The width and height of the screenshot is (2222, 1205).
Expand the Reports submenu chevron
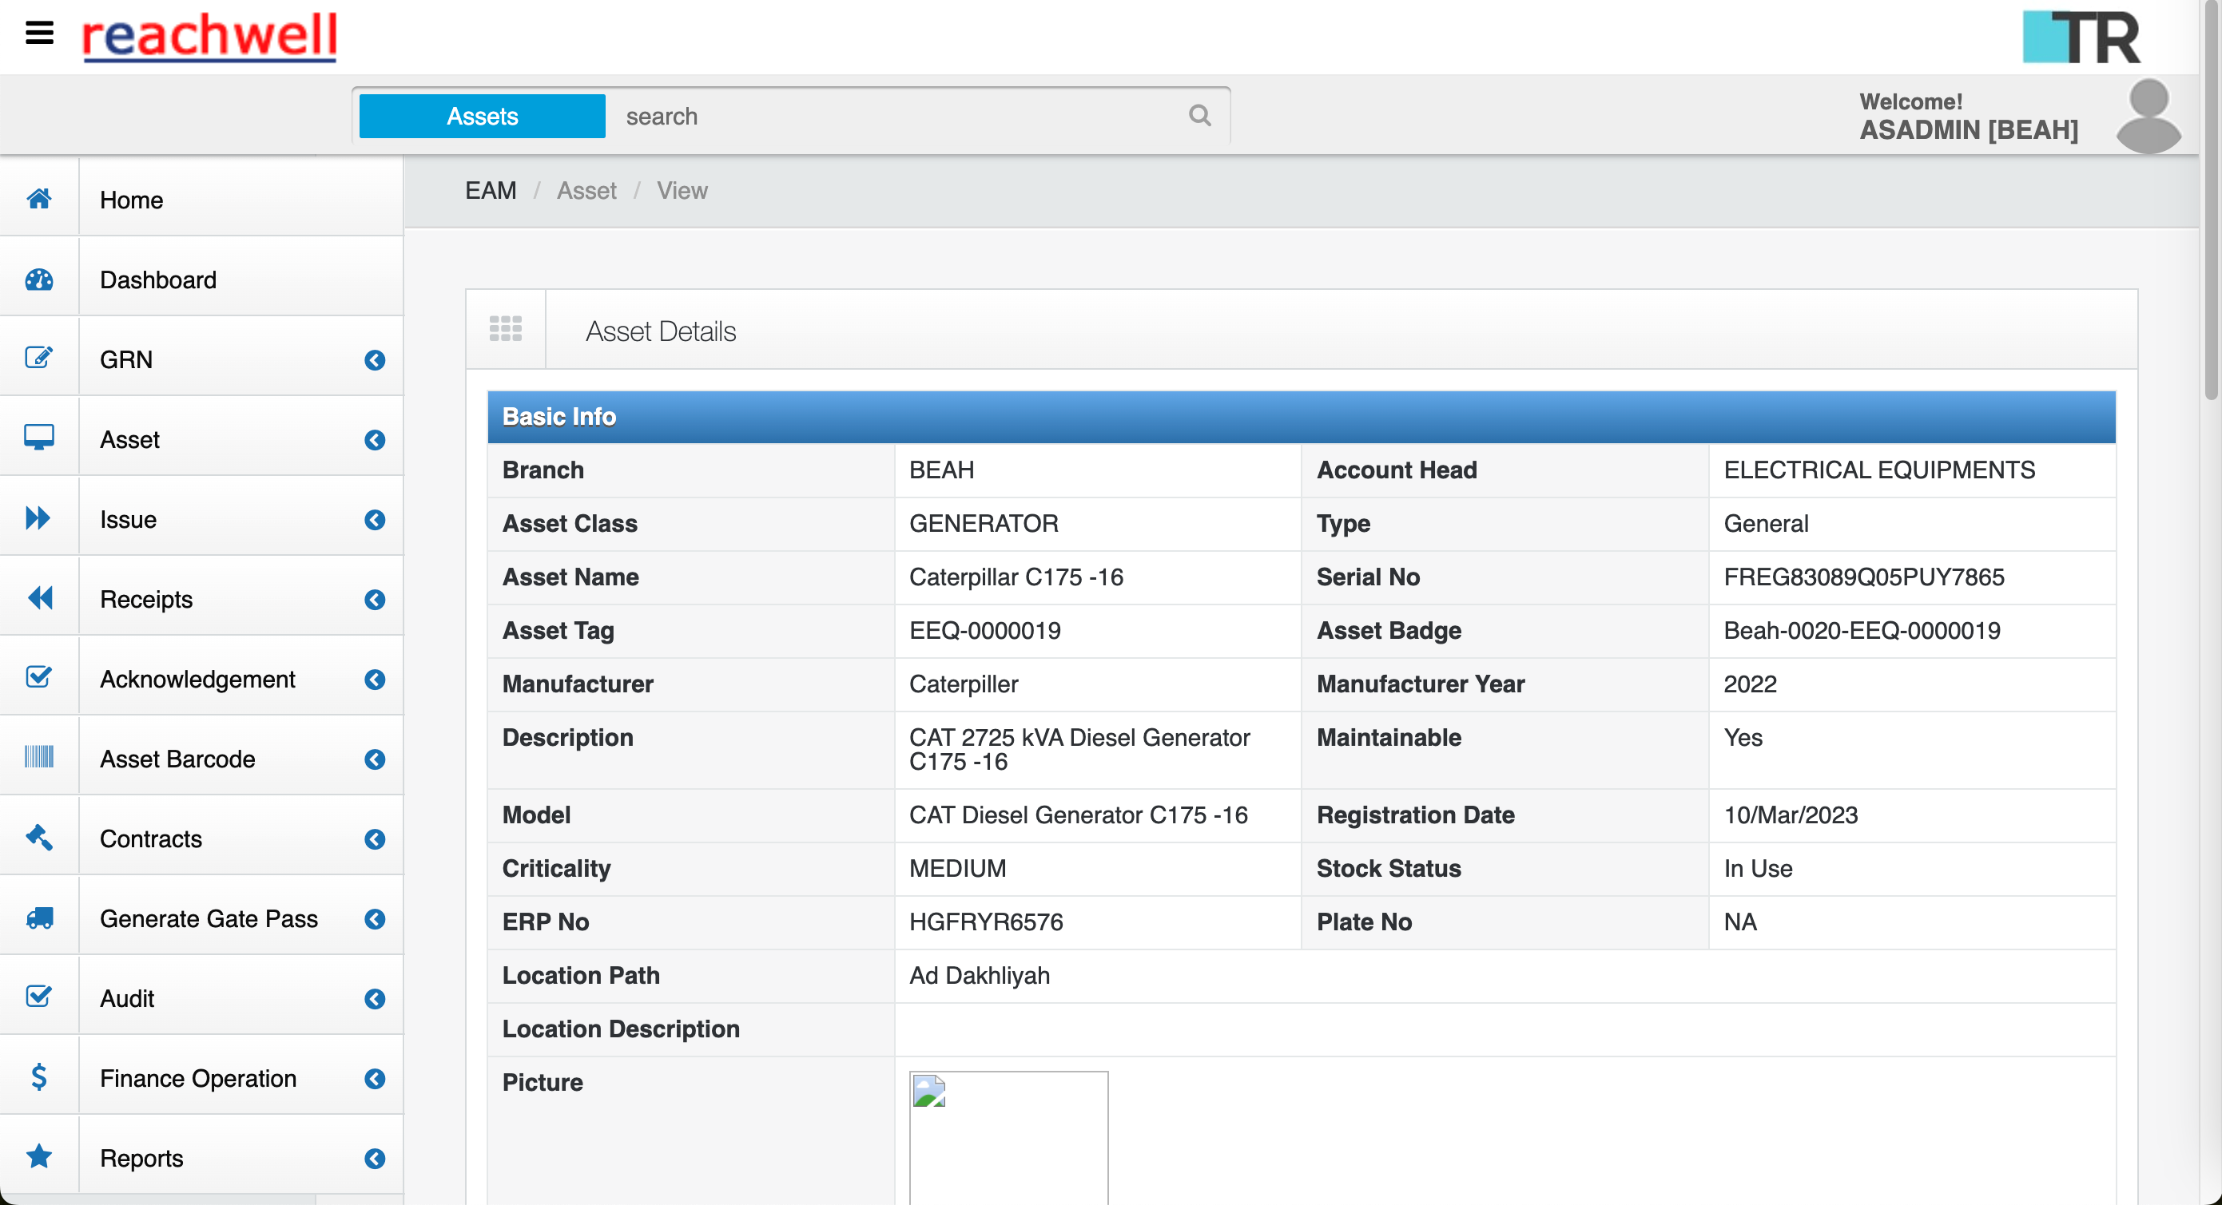point(375,1159)
